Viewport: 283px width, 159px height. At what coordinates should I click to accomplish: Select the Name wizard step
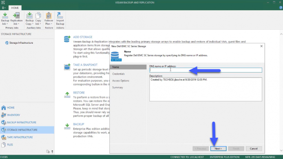(x=128, y=67)
